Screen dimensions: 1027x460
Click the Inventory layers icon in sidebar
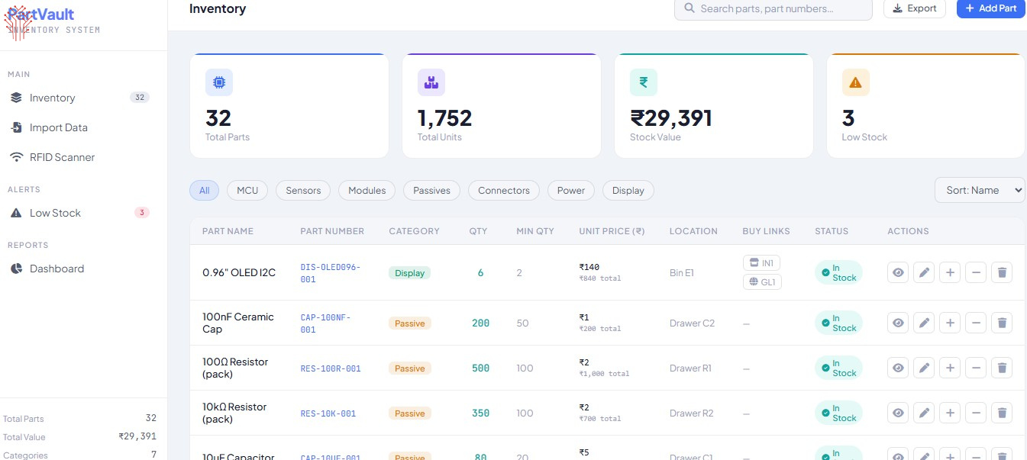tap(16, 98)
